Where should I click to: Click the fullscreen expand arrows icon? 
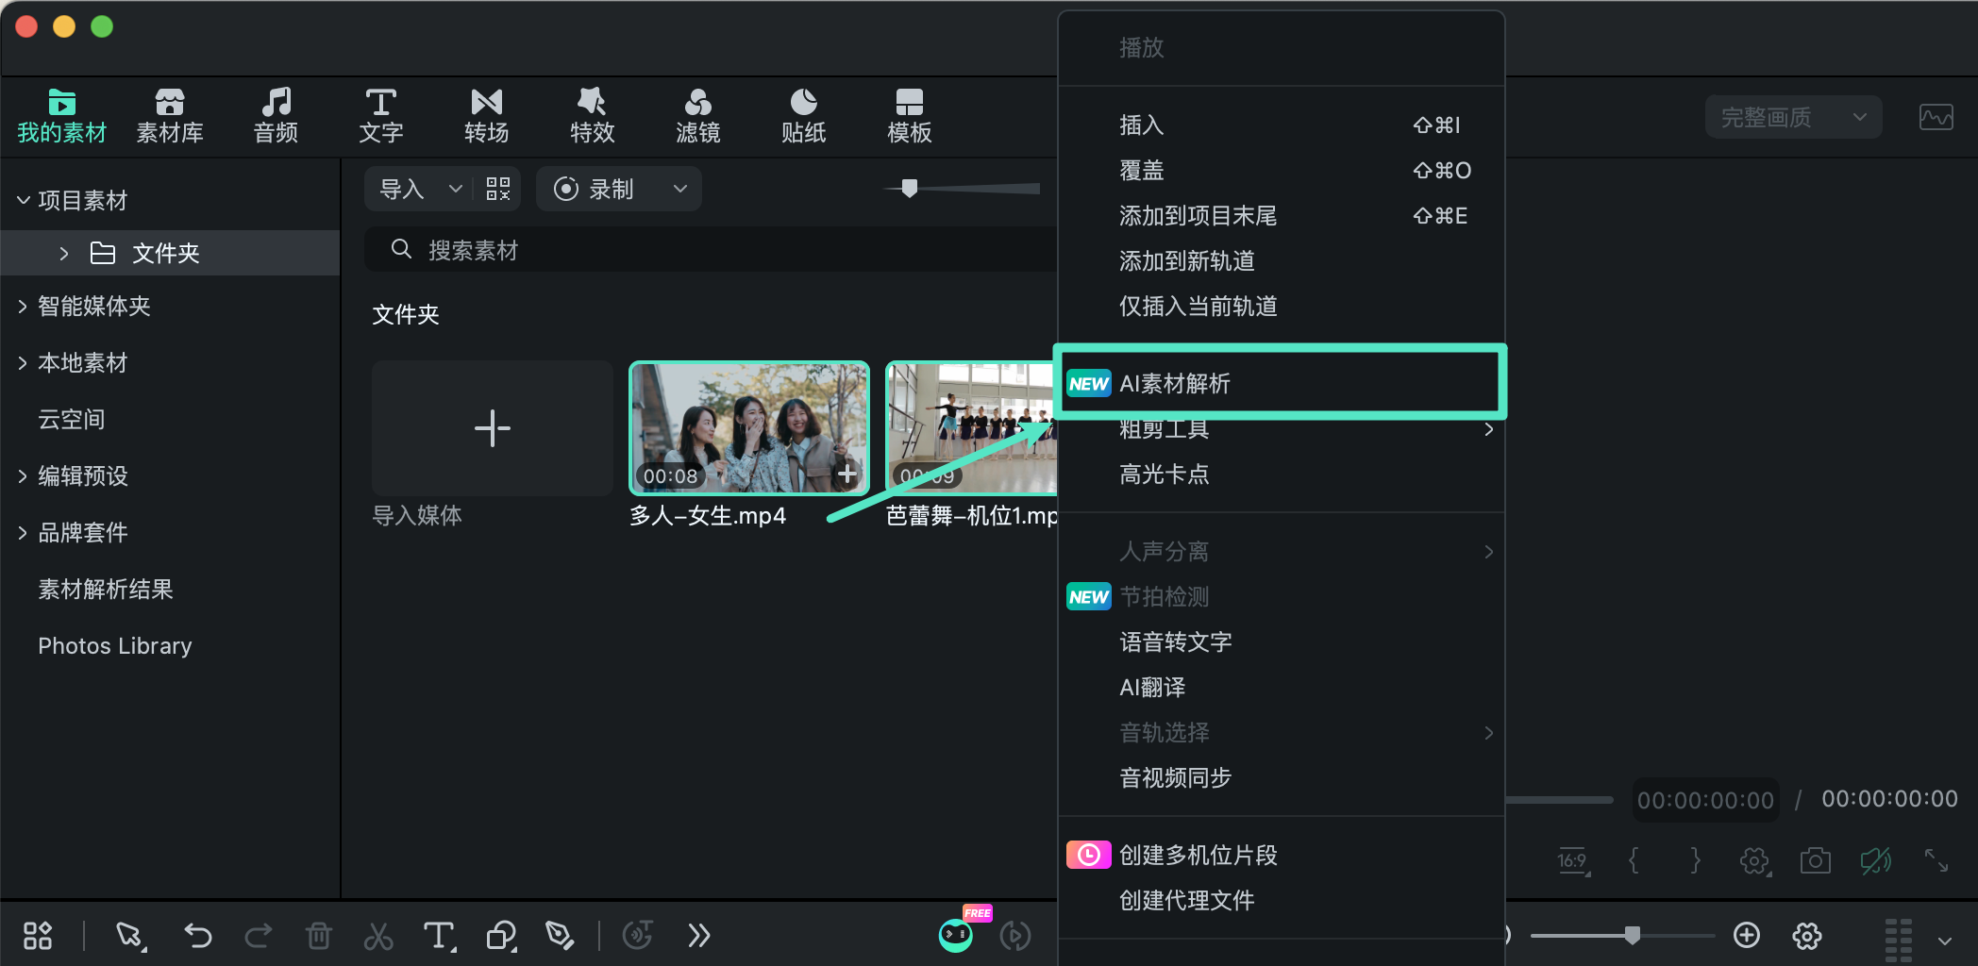(x=1936, y=860)
